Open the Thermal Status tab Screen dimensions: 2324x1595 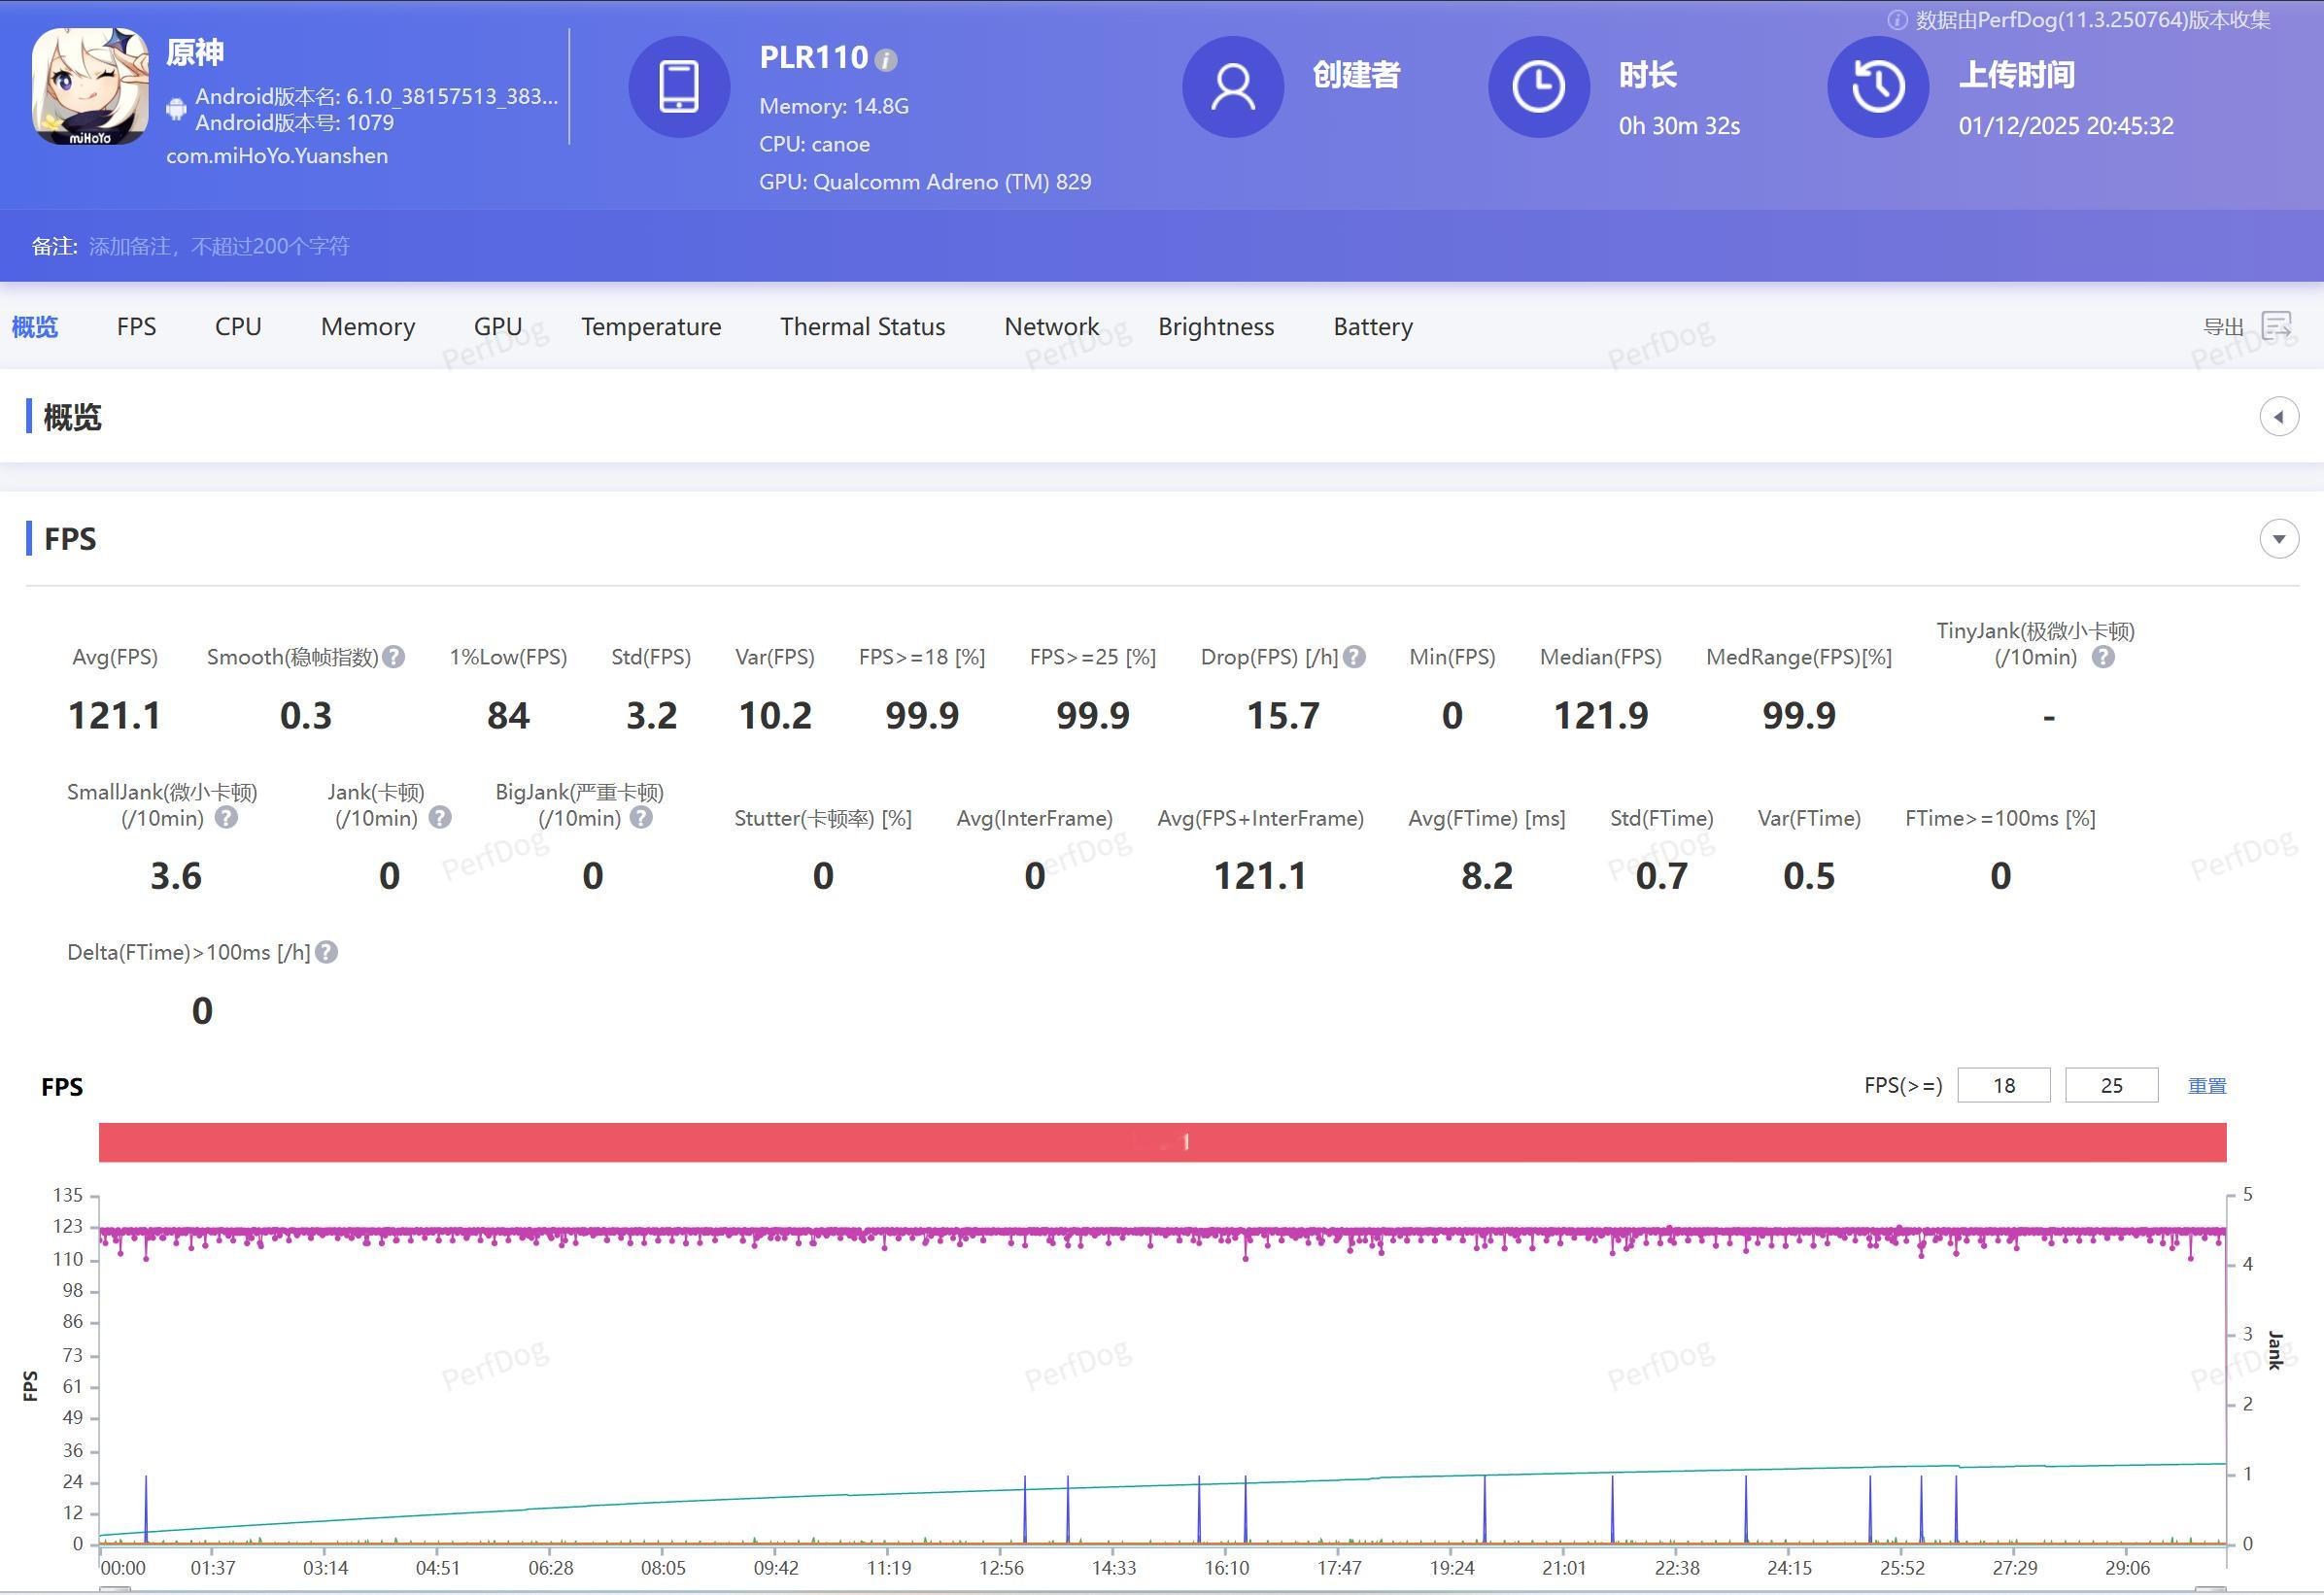[862, 327]
